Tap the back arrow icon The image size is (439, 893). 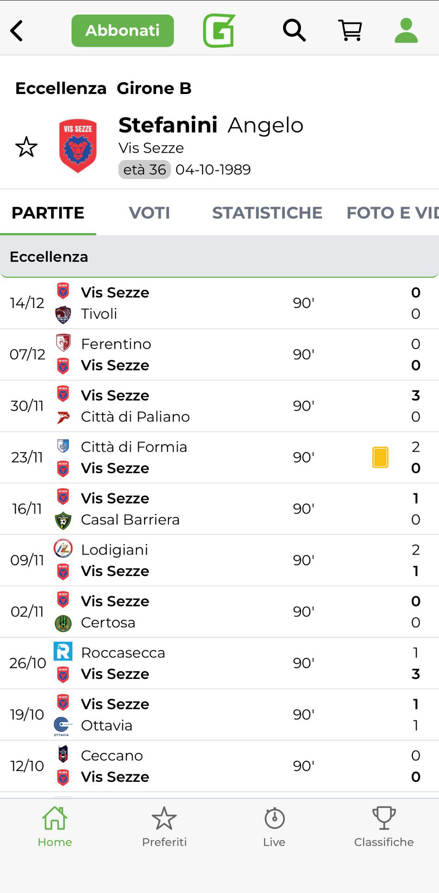pyautogui.click(x=17, y=31)
